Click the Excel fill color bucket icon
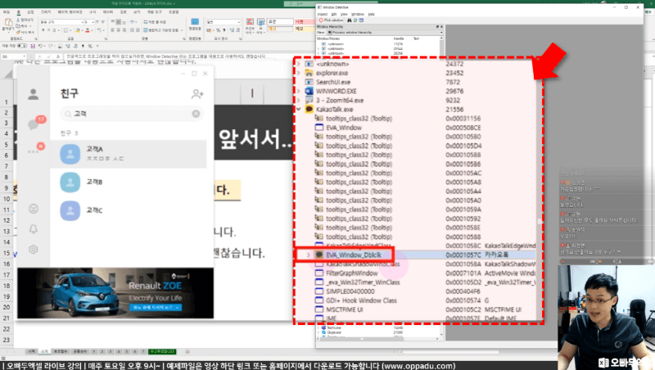 pyautogui.click(x=78, y=30)
